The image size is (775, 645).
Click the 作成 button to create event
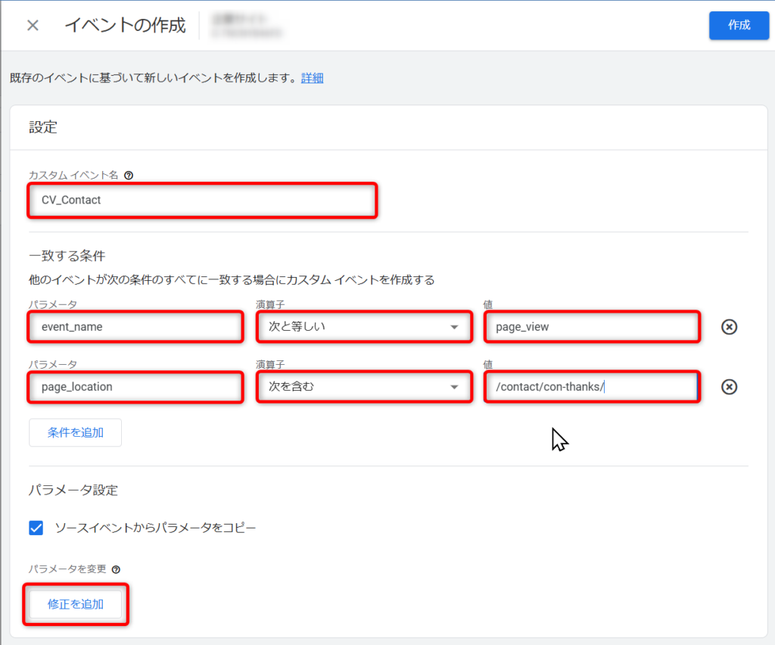(x=739, y=25)
